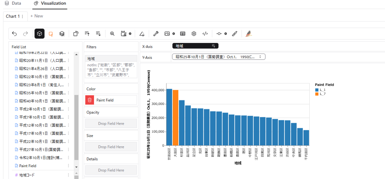
Task: Toggle the debug triangle icon
Action: tap(142, 34)
